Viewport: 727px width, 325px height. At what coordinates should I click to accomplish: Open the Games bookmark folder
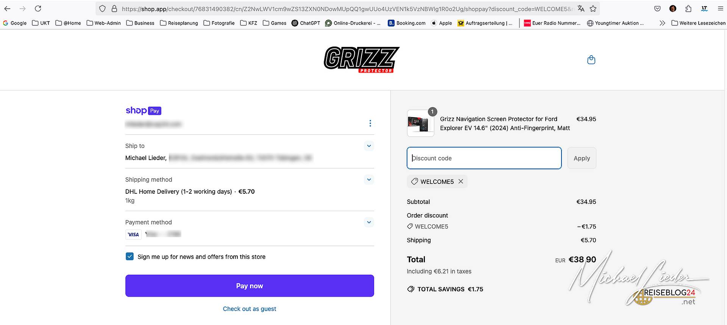[x=275, y=23]
